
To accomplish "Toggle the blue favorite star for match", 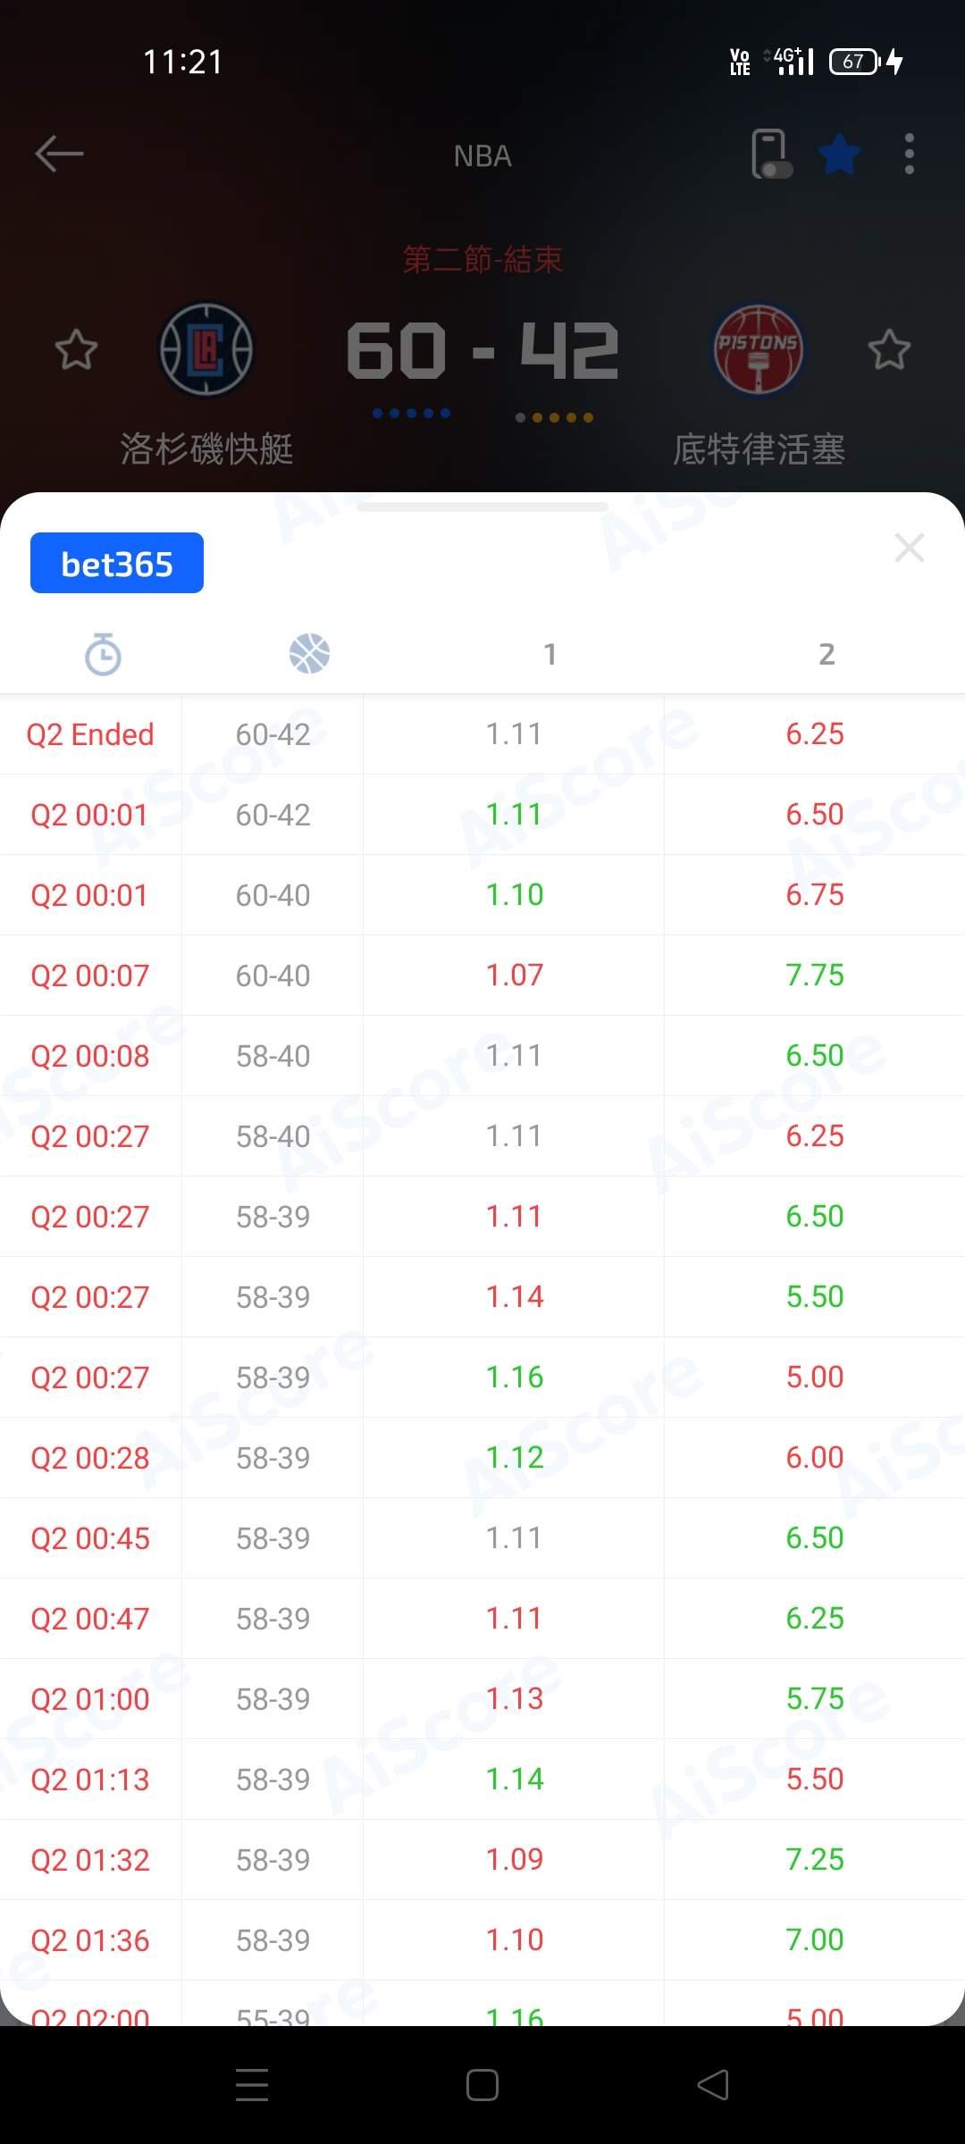I will tap(840, 155).
